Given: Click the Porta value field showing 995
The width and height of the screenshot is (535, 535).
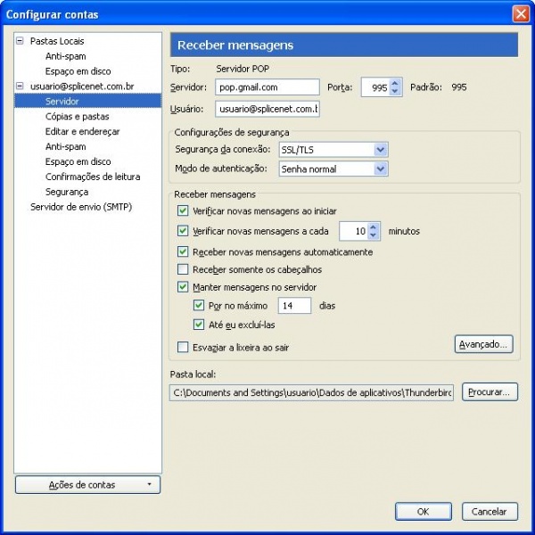Looking at the screenshot, I should [x=375, y=87].
